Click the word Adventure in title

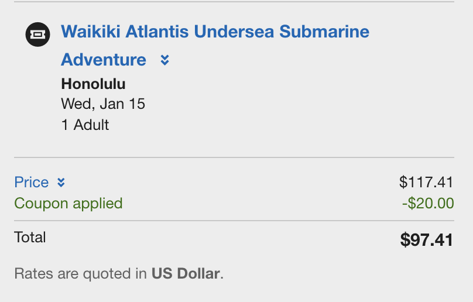click(x=104, y=60)
